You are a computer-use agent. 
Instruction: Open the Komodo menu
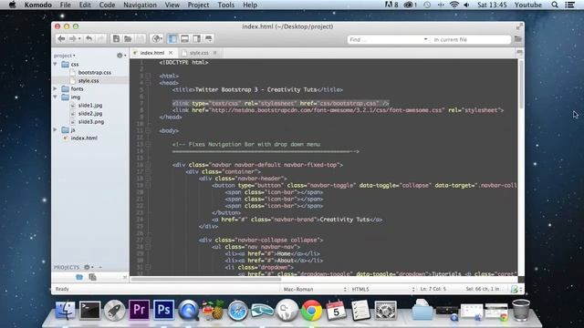point(38,5)
